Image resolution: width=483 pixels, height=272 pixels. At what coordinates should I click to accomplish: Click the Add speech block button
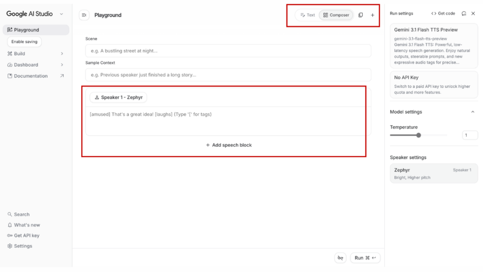point(228,145)
